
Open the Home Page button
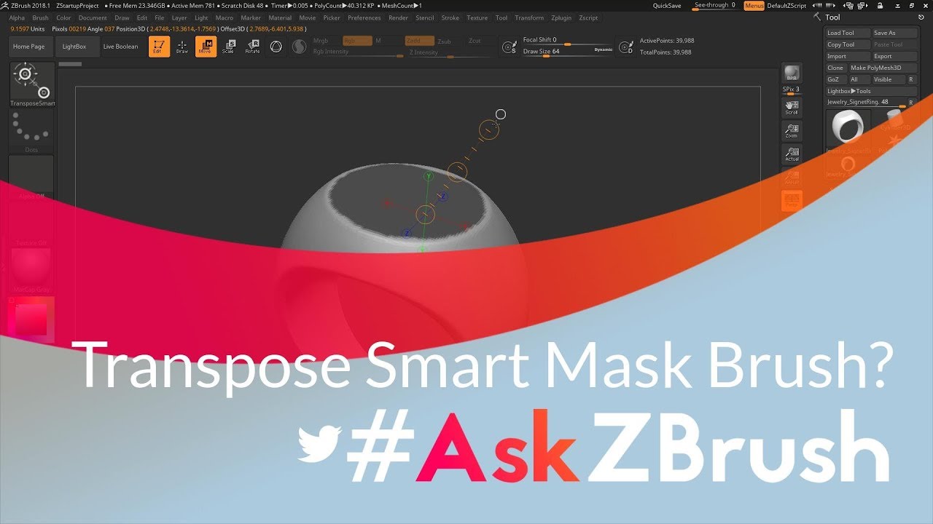click(x=29, y=47)
